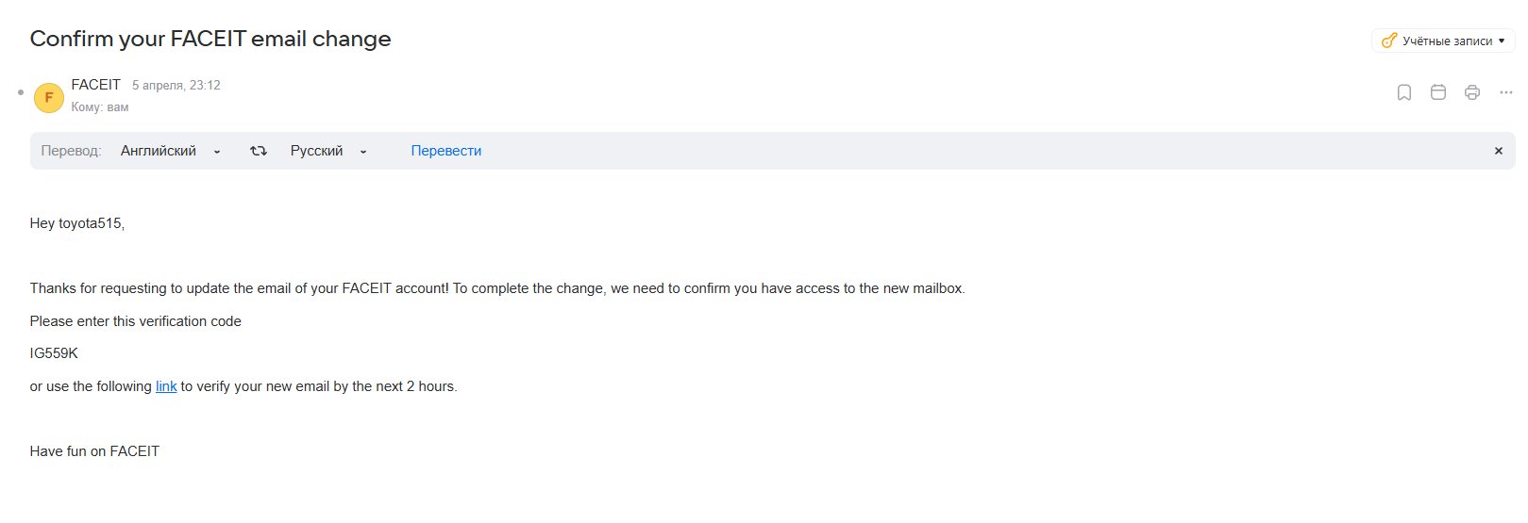Click the sender name FACEIT
The image size is (1528, 523).
(x=96, y=85)
